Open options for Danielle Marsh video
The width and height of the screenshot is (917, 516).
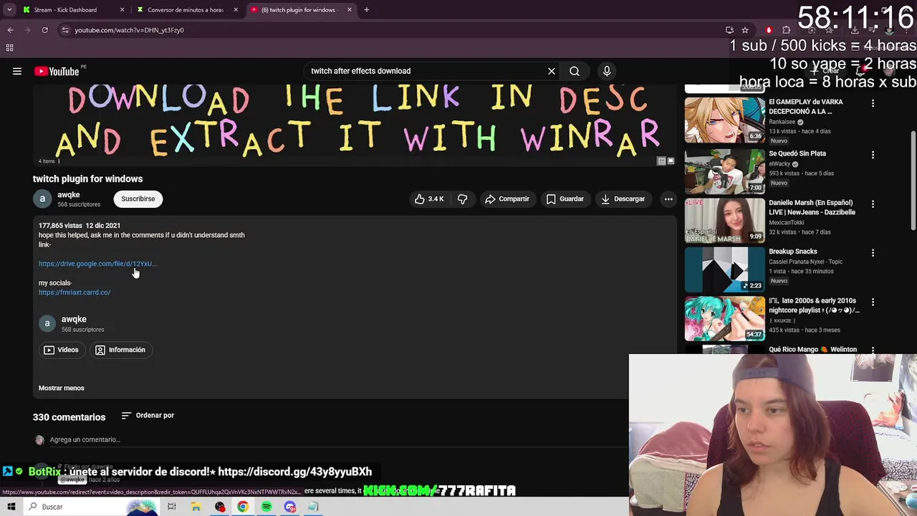coord(873,204)
